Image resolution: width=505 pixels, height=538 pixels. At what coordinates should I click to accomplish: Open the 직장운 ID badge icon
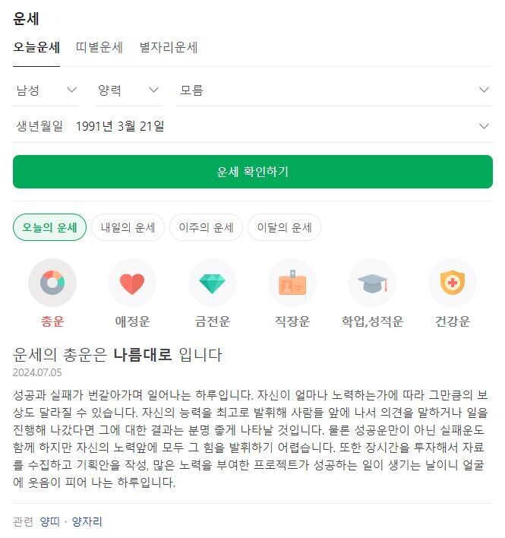(292, 283)
